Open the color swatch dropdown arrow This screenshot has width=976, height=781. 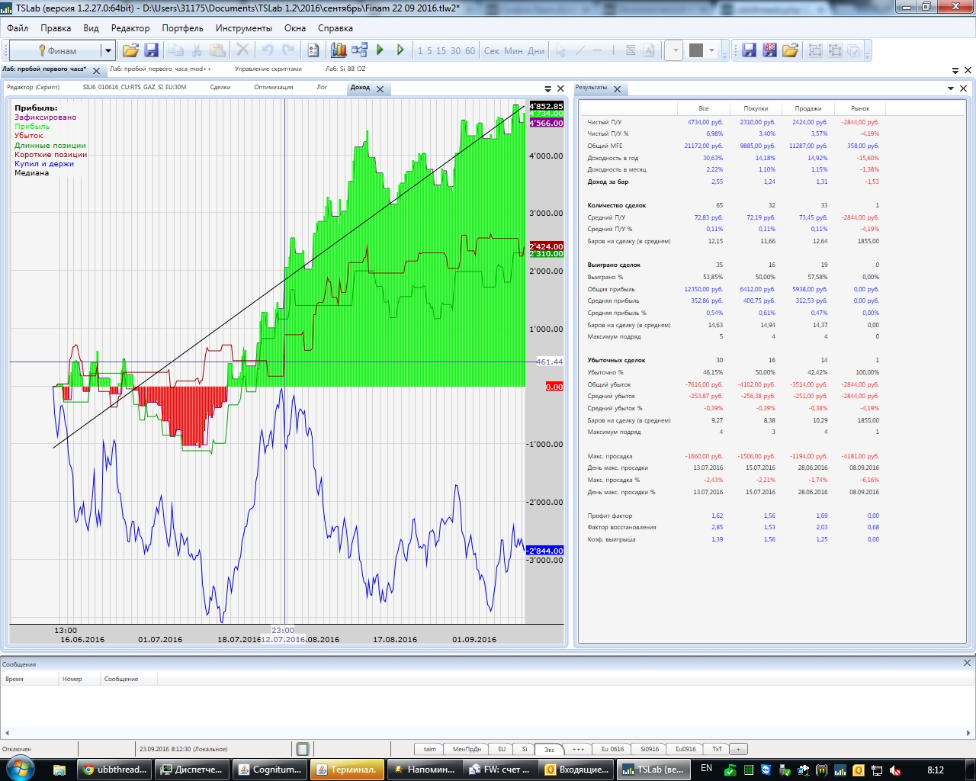712,51
